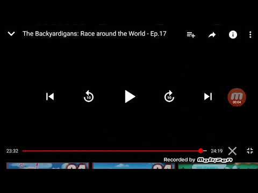The width and height of the screenshot is (258, 193).
Task: Open the second suggested video thumbnail
Action: tap(133, 166)
